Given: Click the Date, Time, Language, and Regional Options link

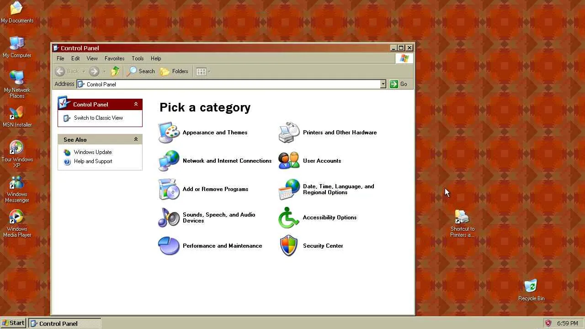Looking at the screenshot, I should point(338,189).
